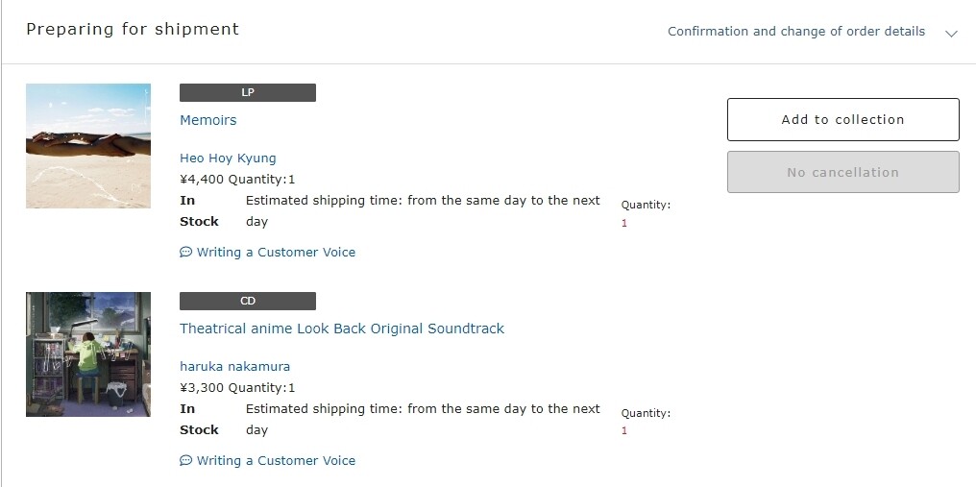Write a Customer Voice for Memoirs
The width and height of the screenshot is (976, 487).
pyautogui.click(x=276, y=253)
